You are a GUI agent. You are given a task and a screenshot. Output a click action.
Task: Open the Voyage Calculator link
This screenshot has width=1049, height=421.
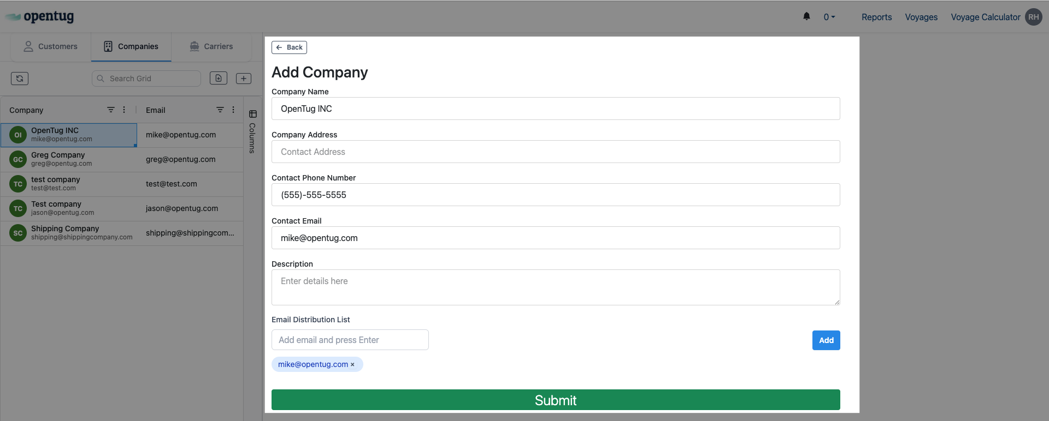985,17
